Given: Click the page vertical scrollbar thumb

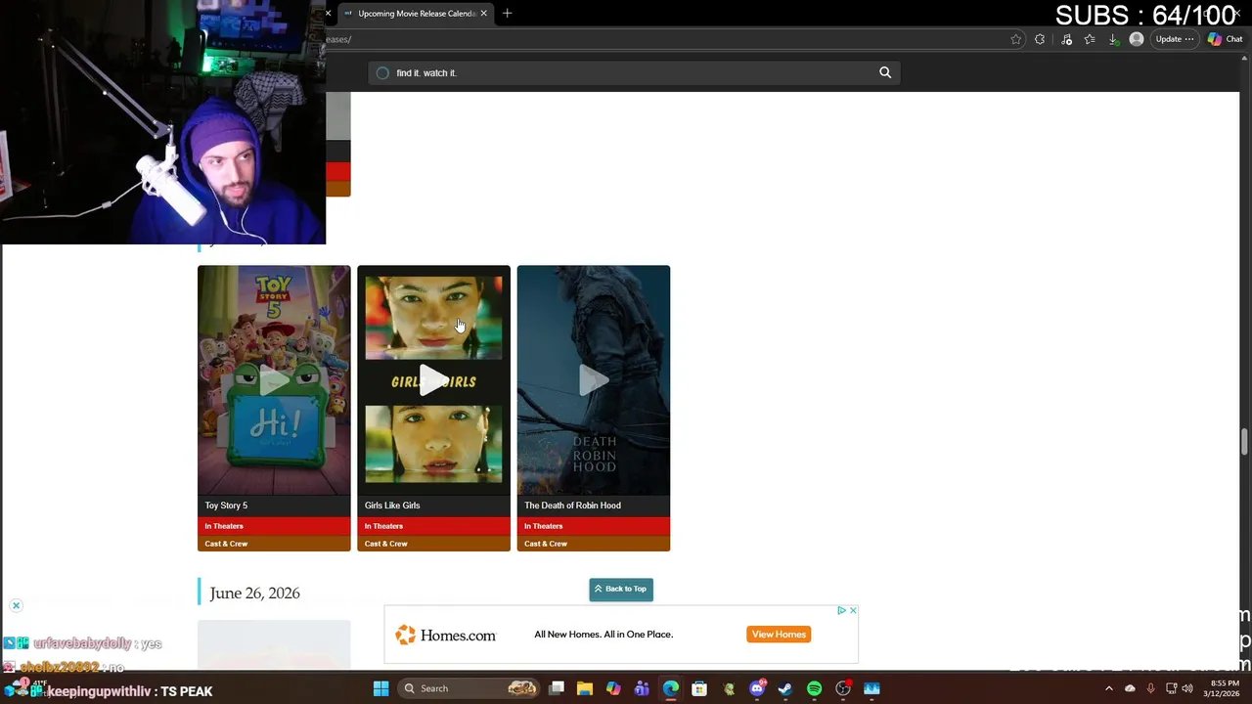Looking at the screenshot, I should [x=1245, y=442].
